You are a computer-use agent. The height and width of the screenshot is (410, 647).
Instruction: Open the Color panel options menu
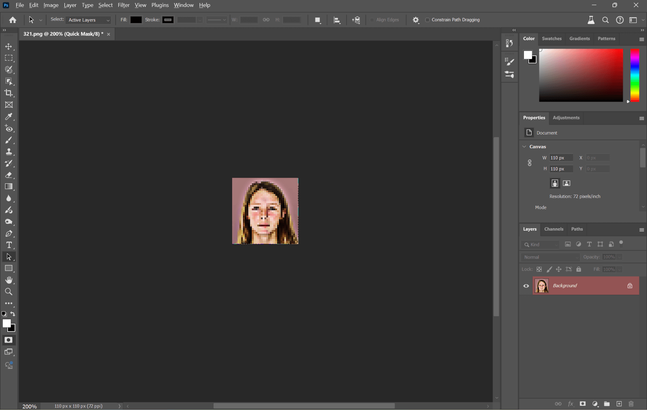point(641,39)
